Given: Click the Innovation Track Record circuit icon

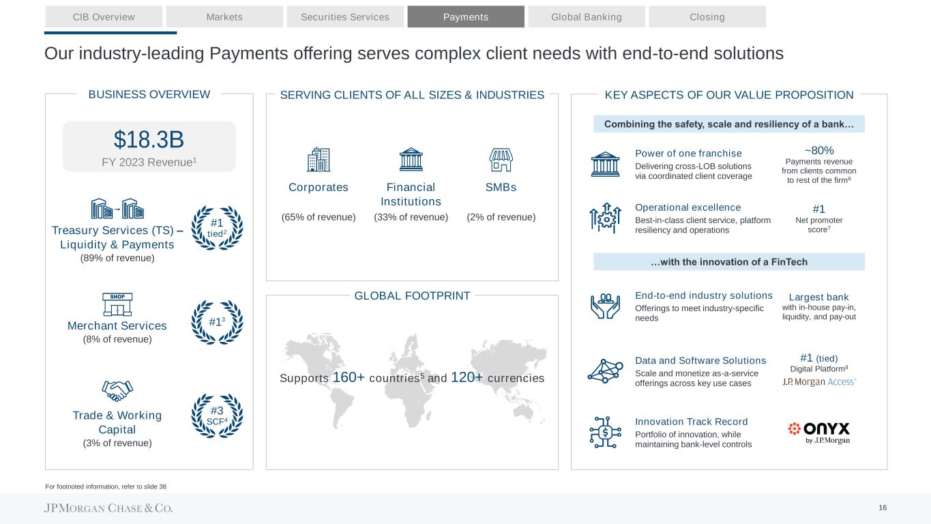Looking at the screenshot, I should [604, 432].
